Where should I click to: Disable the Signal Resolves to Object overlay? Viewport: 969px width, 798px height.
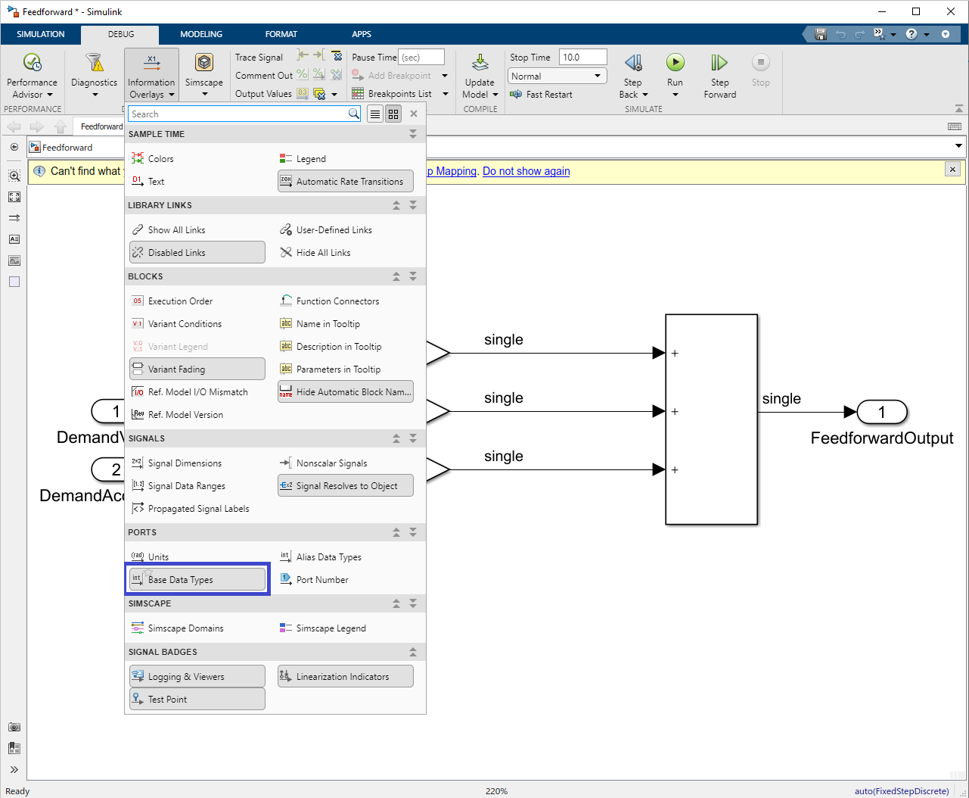click(x=345, y=485)
